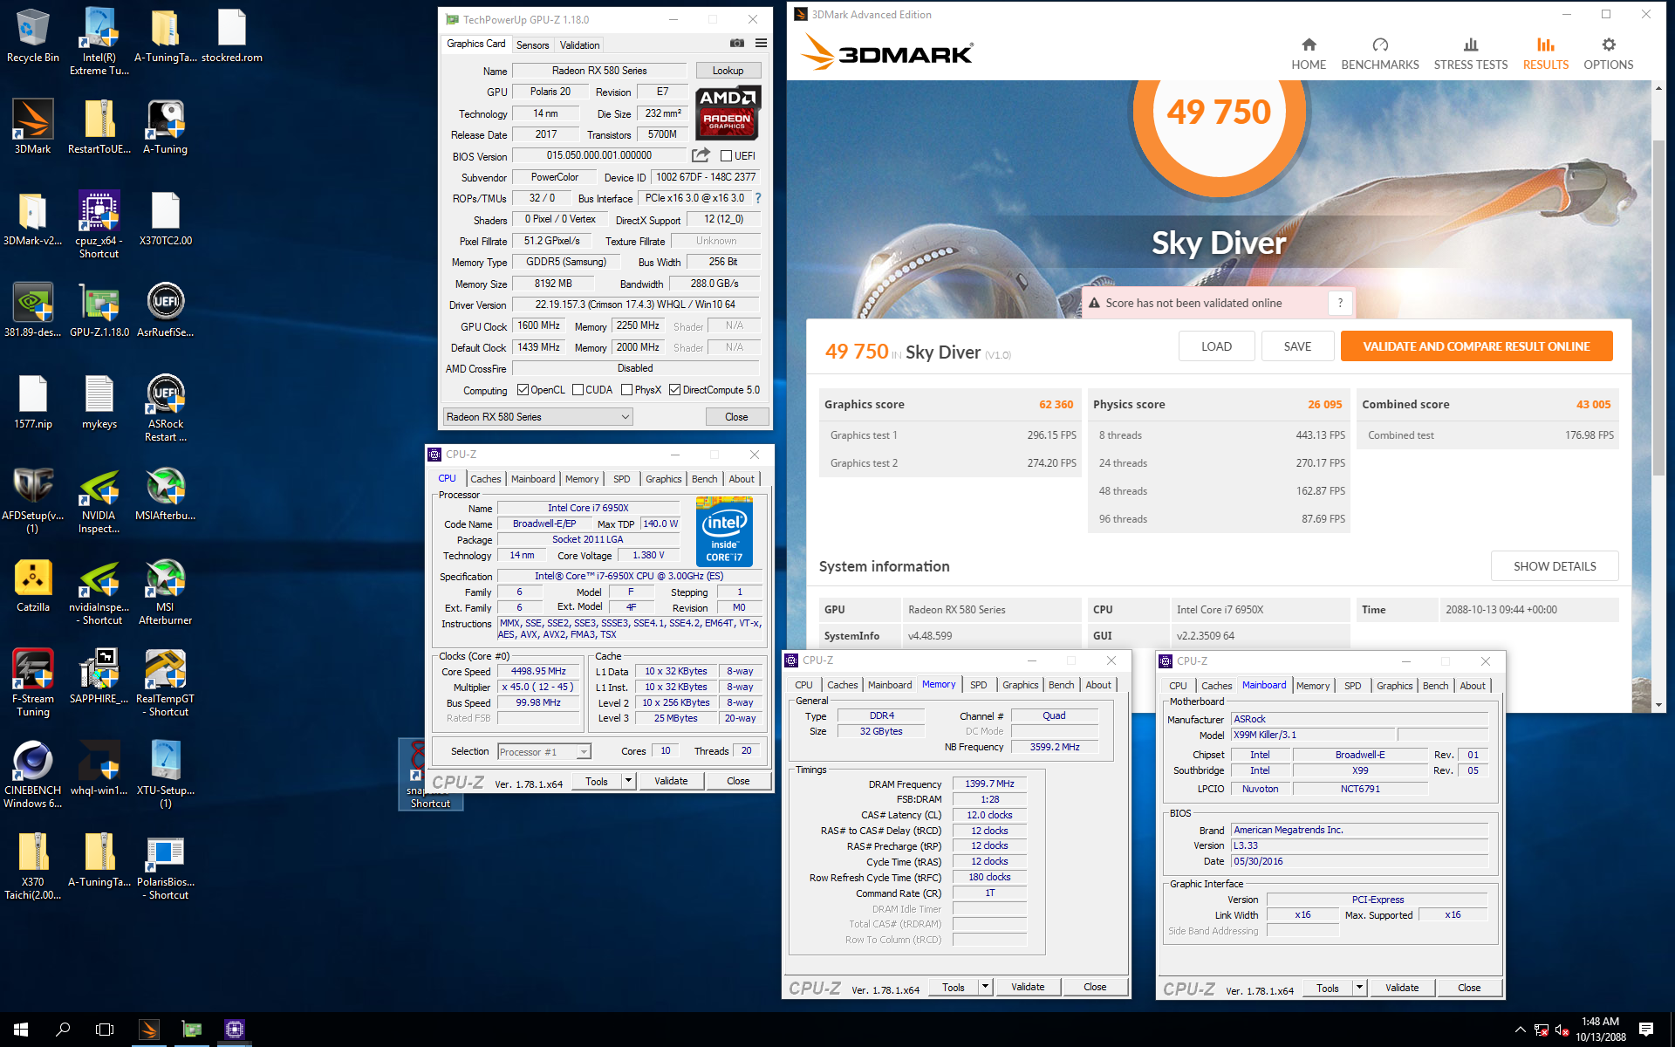This screenshot has height=1047, width=1675.
Task: Open Bench tab in CPU-Z CPU window
Action: coord(704,479)
